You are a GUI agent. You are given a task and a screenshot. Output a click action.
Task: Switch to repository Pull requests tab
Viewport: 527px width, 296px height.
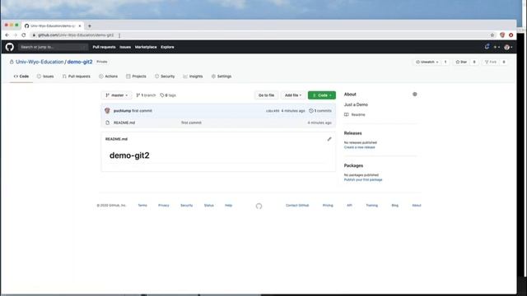click(77, 76)
